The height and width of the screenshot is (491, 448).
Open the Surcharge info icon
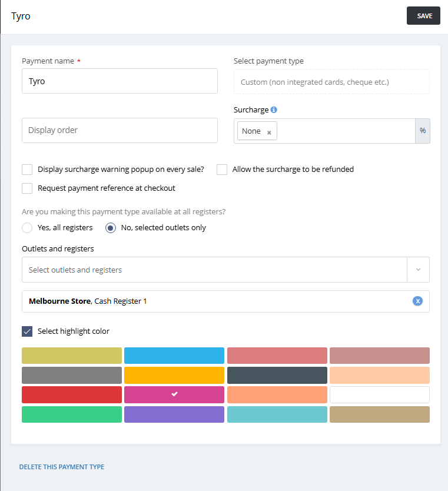click(274, 110)
